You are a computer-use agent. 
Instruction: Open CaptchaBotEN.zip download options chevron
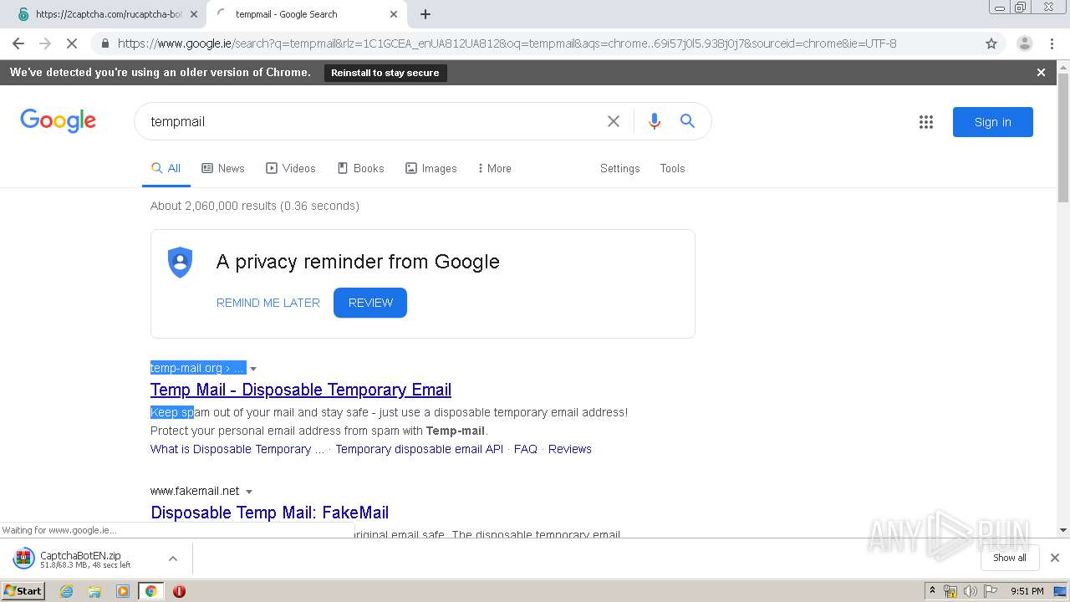(x=173, y=559)
